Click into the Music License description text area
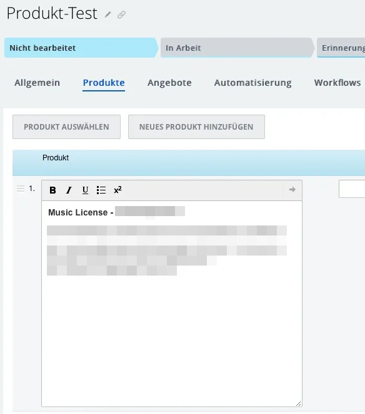365x414 pixels. (x=172, y=304)
